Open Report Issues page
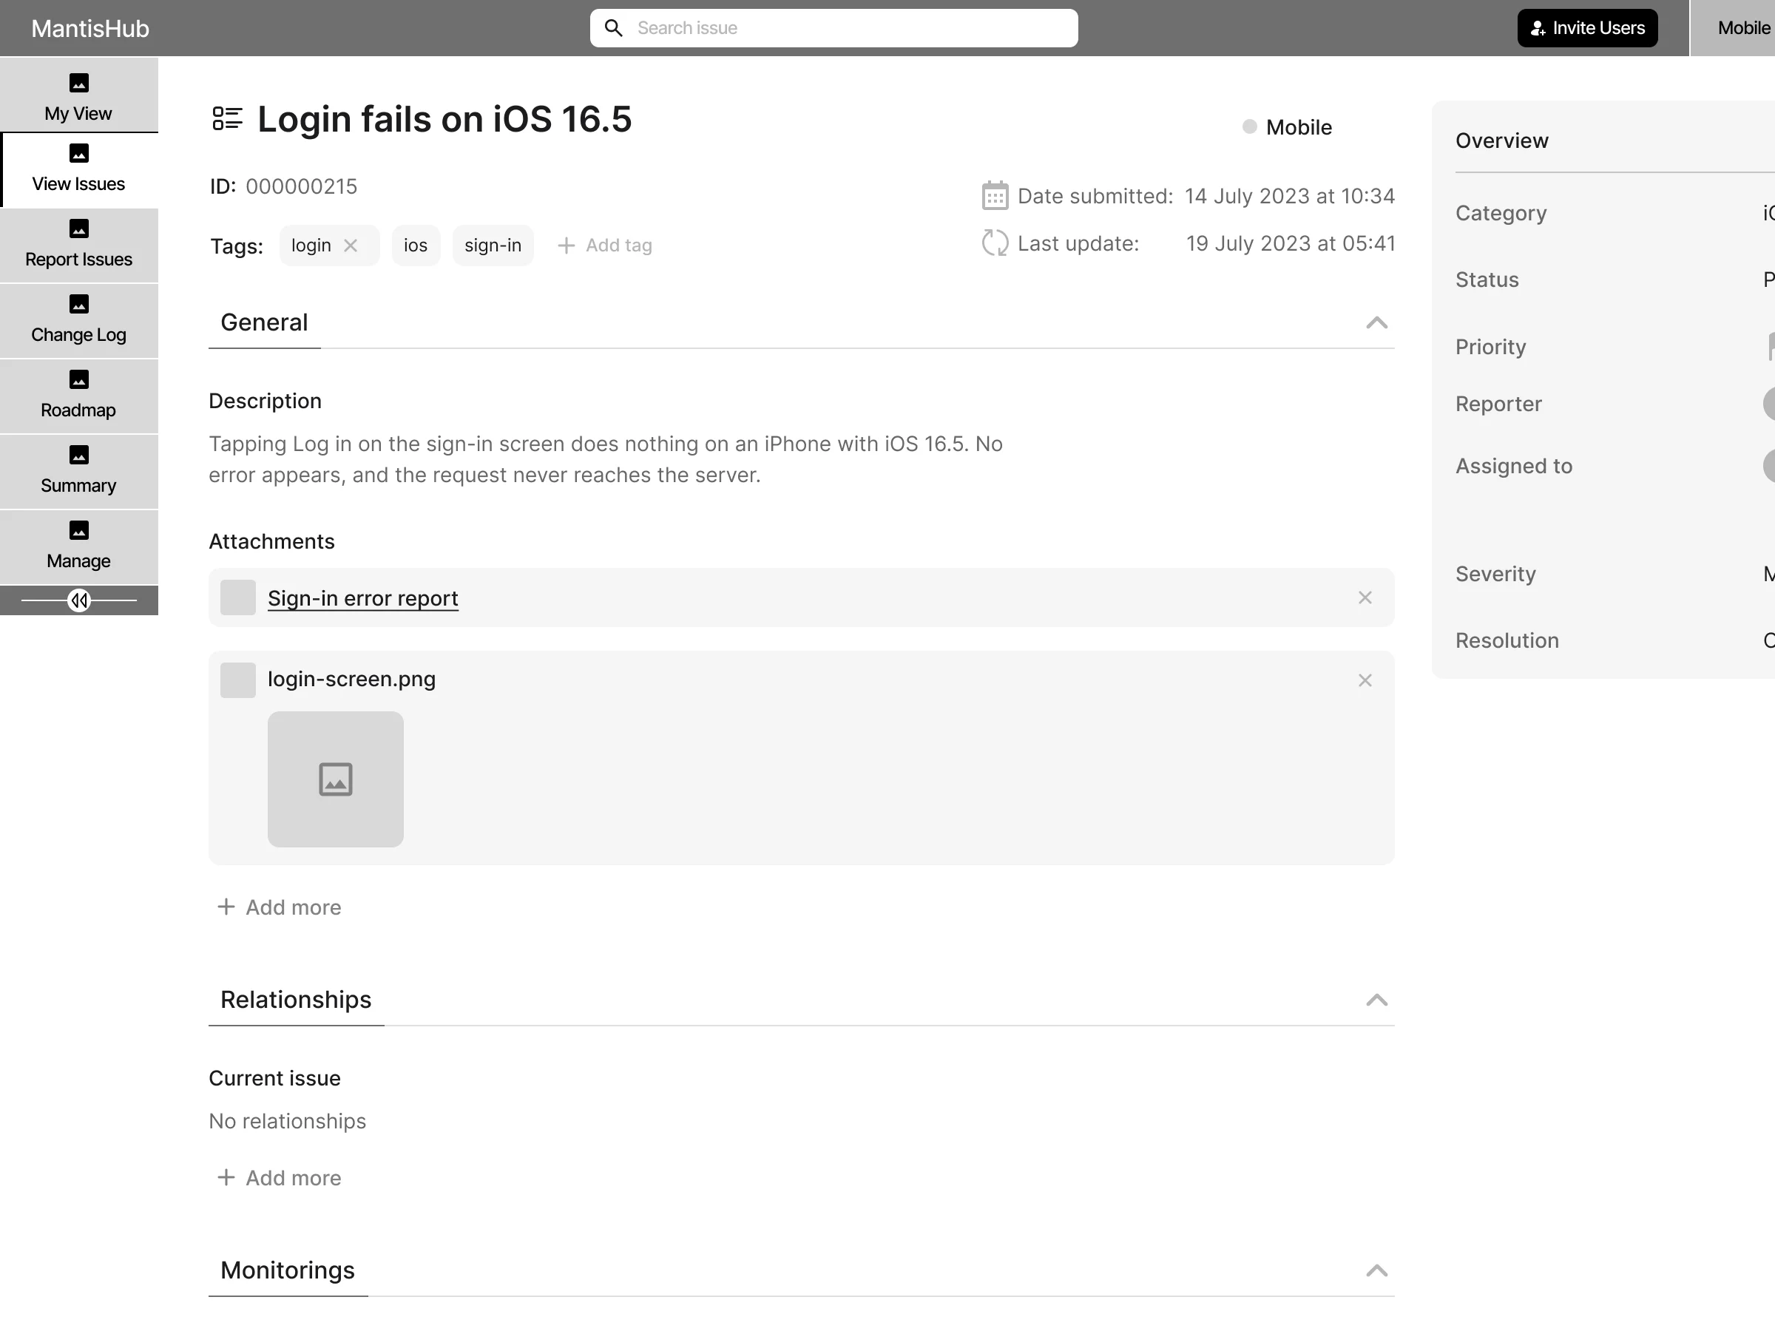Screen dimensions: 1775x1331 coord(78,245)
